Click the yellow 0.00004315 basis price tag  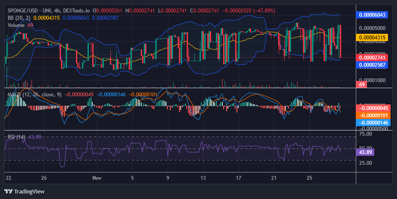(x=372, y=37)
